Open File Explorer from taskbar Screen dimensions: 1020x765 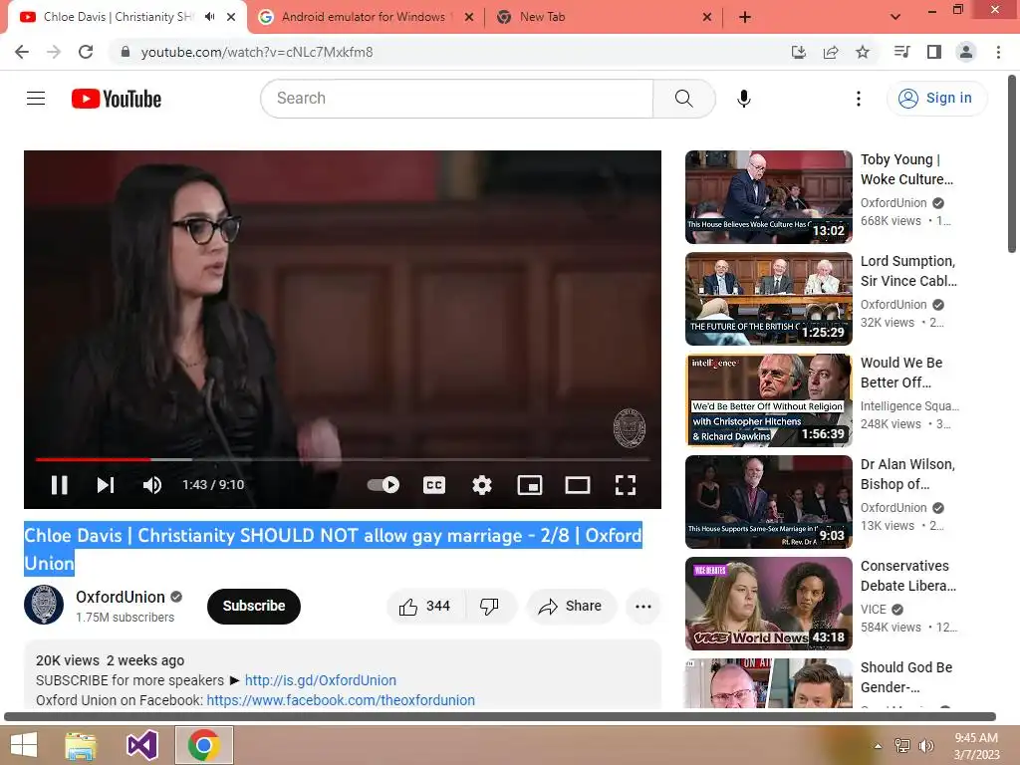point(81,745)
